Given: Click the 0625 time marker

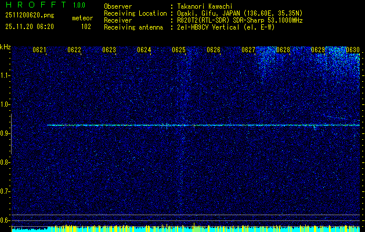Looking at the screenshot, I should tap(179, 49).
